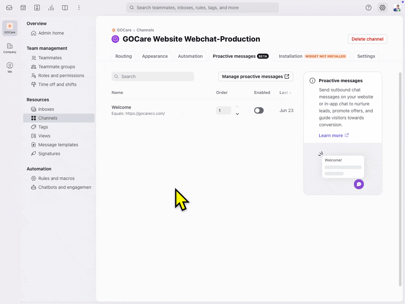Screen dimensions: 405x304
Task: Switch to the Appearance tab
Action: pos(155,56)
